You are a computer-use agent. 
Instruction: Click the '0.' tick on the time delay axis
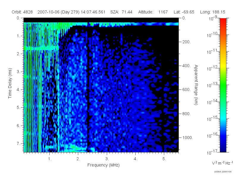pos(18,18)
